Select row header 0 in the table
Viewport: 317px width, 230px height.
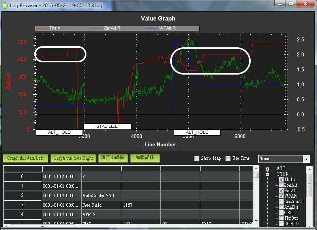click(x=23, y=176)
